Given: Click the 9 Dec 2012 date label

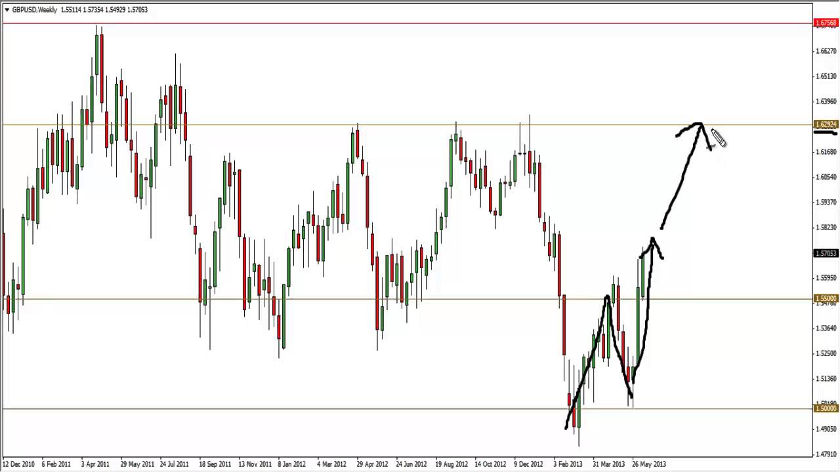Looking at the screenshot, I should pos(528,464).
